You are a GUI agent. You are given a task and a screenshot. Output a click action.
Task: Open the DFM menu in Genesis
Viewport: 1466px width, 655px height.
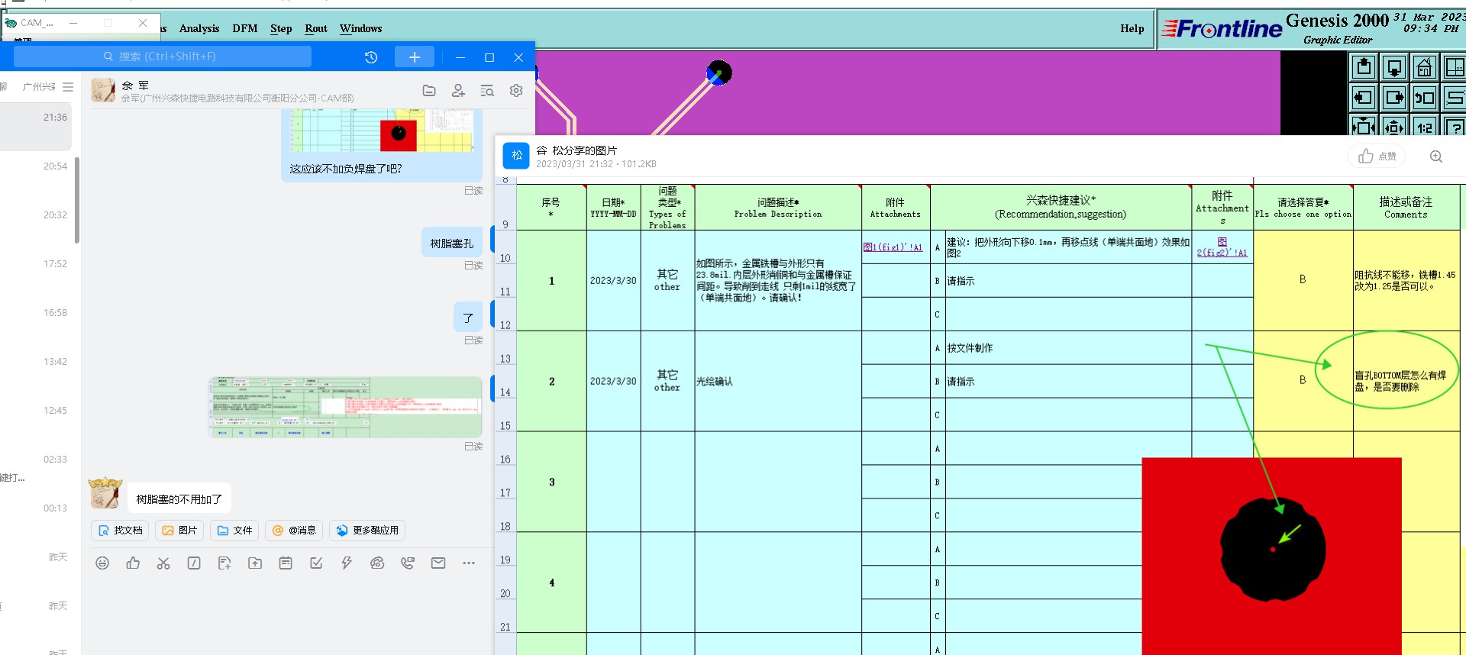(245, 28)
